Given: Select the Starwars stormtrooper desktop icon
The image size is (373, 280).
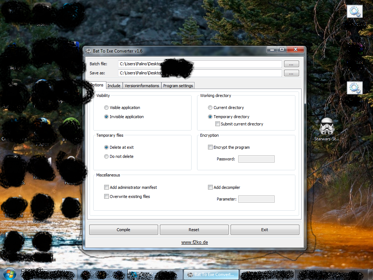Looking at the screenshot, I should tap(327, 129).
